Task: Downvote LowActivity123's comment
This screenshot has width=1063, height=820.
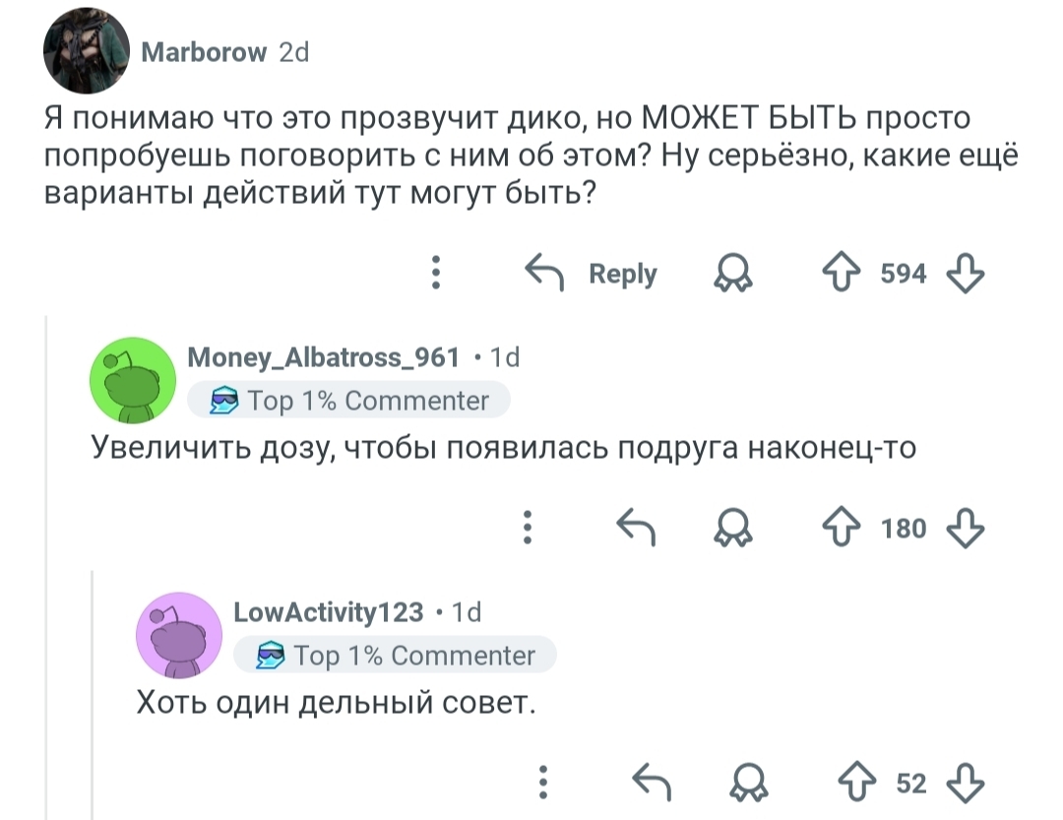Action: click(965, 783)
